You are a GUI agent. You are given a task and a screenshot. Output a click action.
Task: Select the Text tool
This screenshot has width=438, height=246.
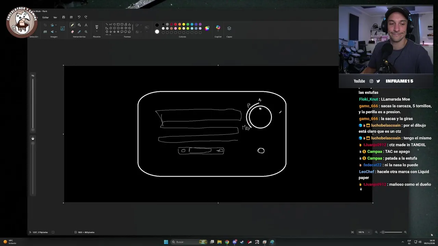pos(86,25)
